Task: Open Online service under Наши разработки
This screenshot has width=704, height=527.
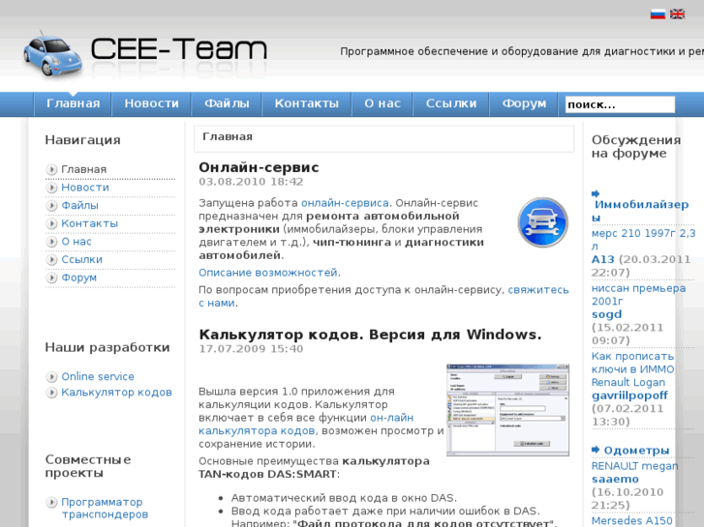Action: pos(98,377)
